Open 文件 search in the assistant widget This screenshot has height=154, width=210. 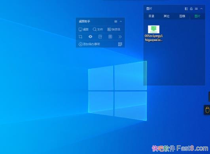(98, 29)
